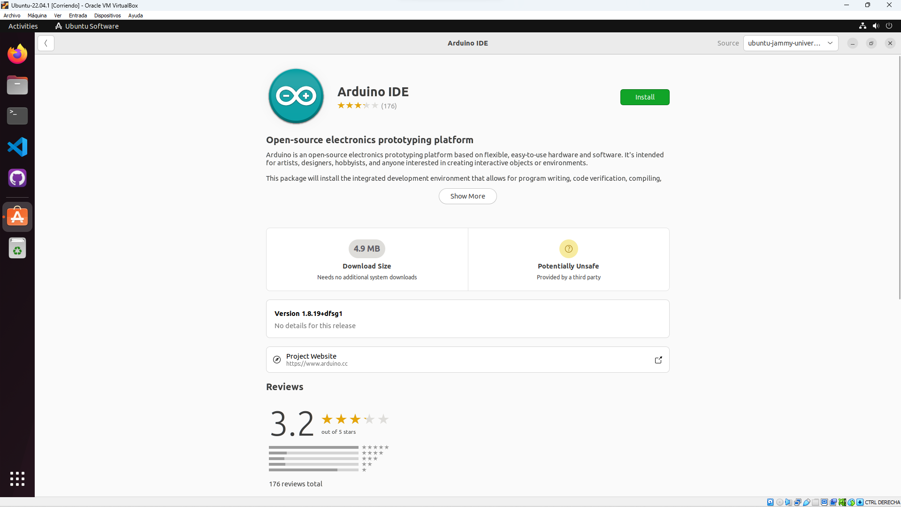Click the back arrow in header

point(46,43)
